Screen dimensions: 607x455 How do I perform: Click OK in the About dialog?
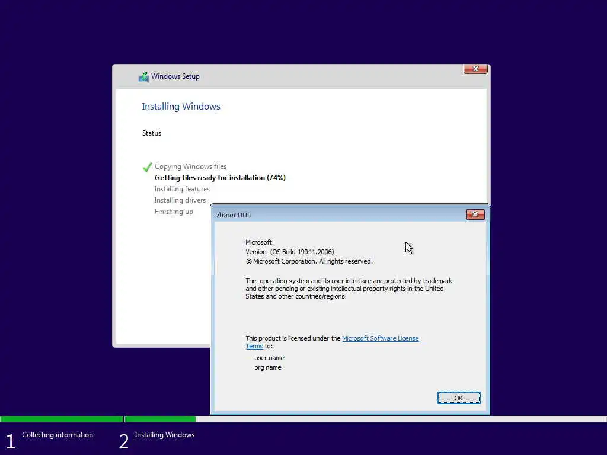coord(459,398)
